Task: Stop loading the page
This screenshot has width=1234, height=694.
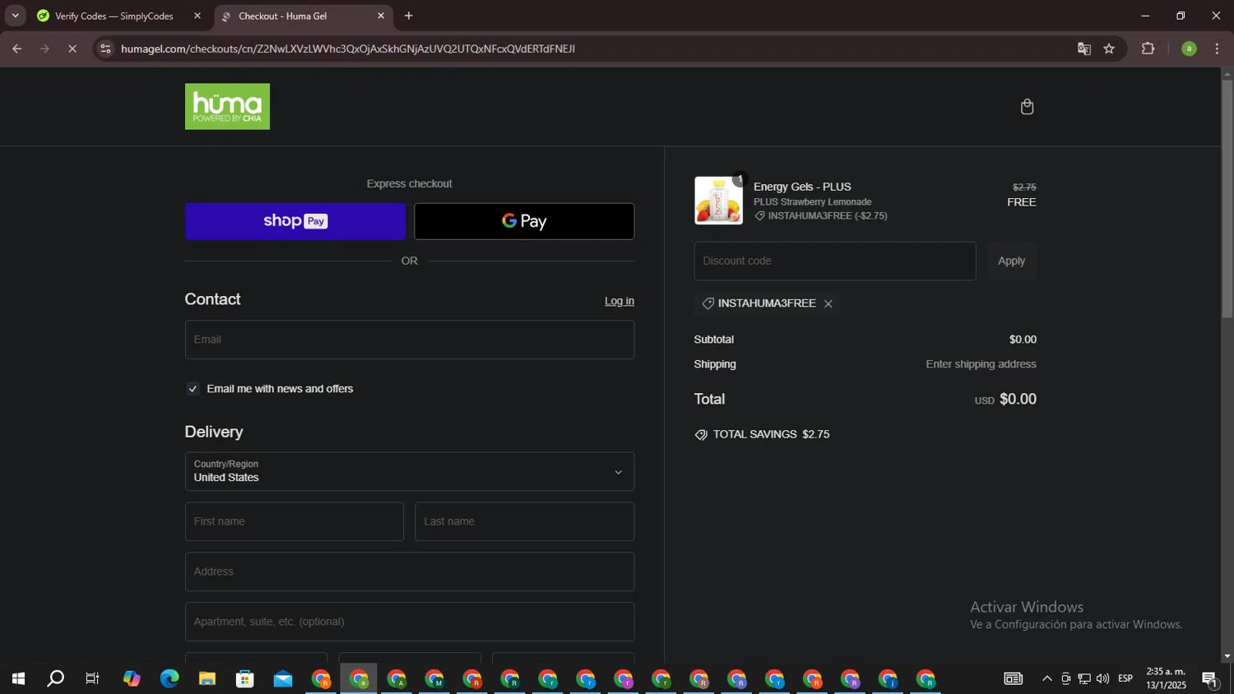Action: click(x=72, y=49)
